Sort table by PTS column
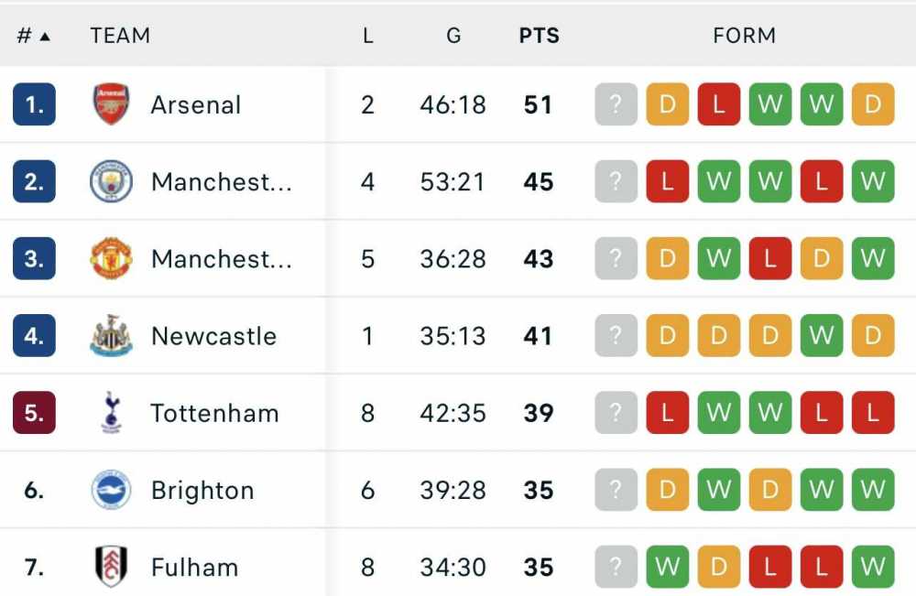Image resolution: width=916 pixels, height=596 pixels. [x=540, y=36]
